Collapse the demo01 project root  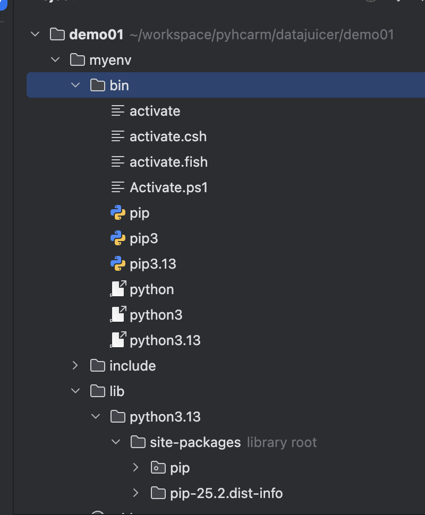tap(35, 34)
